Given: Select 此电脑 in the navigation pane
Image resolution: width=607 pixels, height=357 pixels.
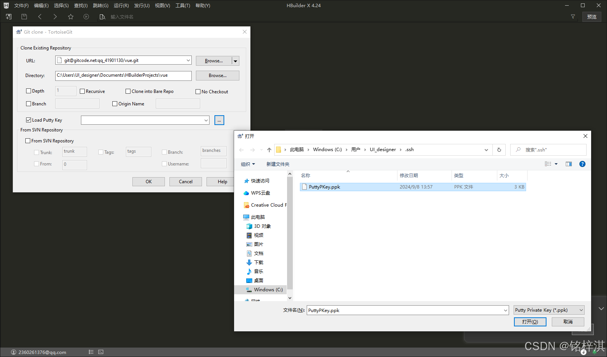Looking at the screenshot, I should pos(258,217).
